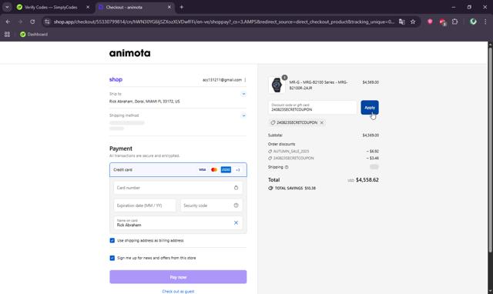
Task: Click the Expiration date field
Action: [145, 205]
